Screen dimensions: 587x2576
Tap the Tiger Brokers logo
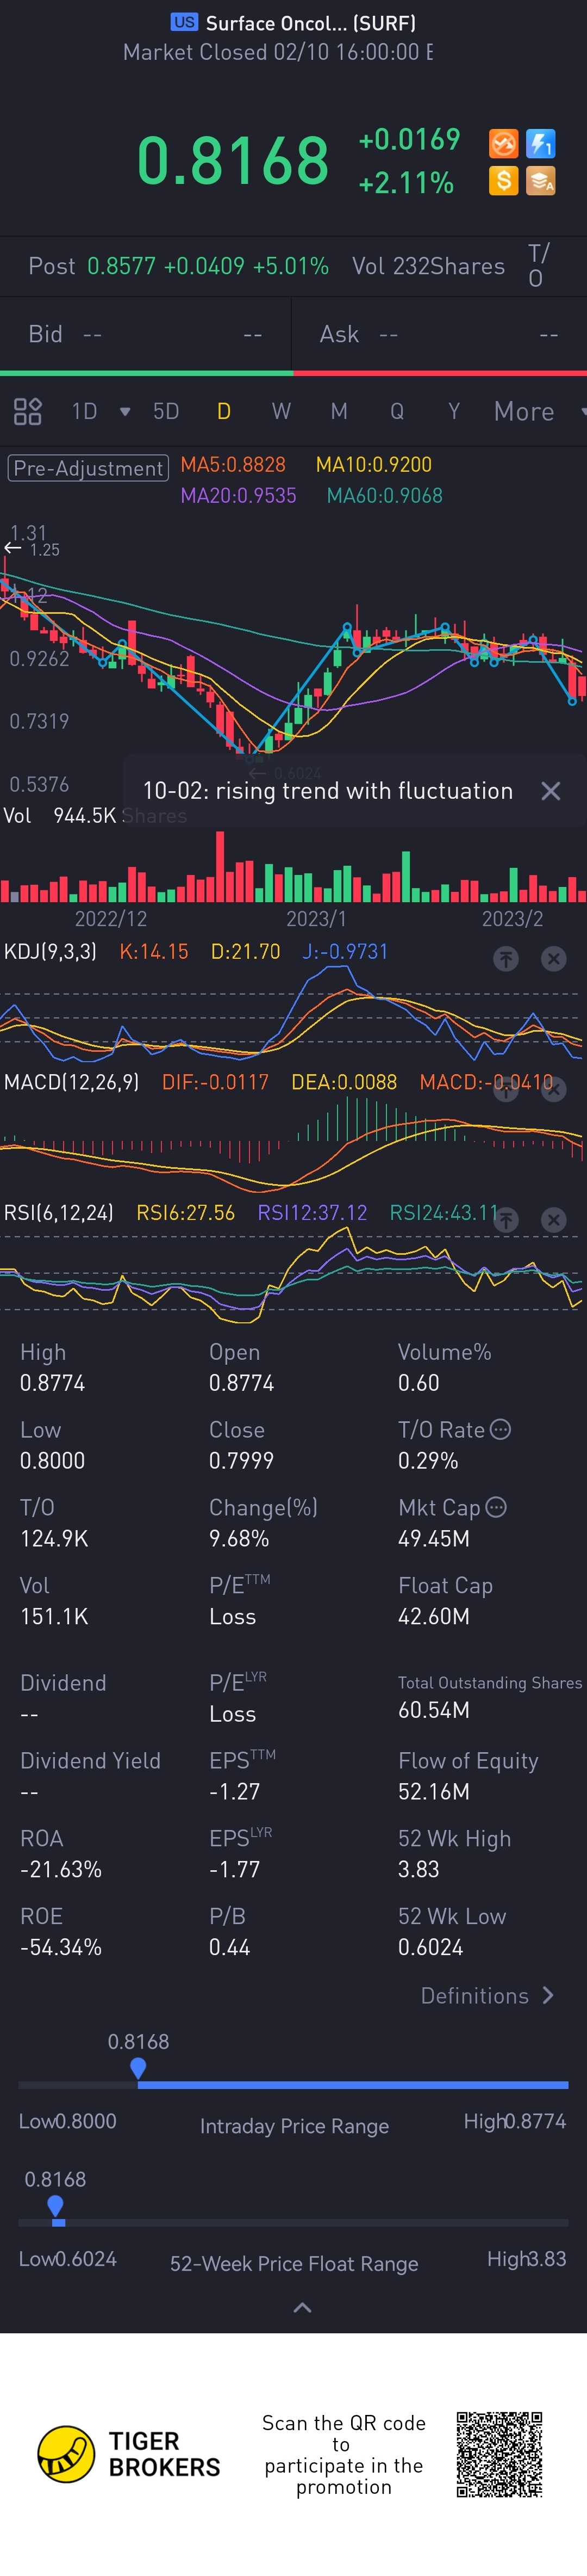click(129, 2455)
